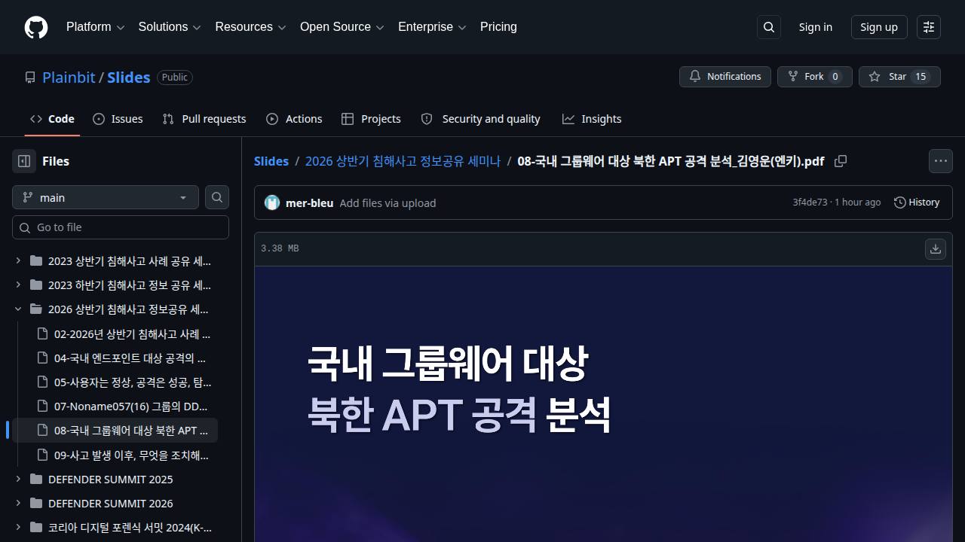
Task: Search files using the magnifier next to branch
Action: [217, 197]
